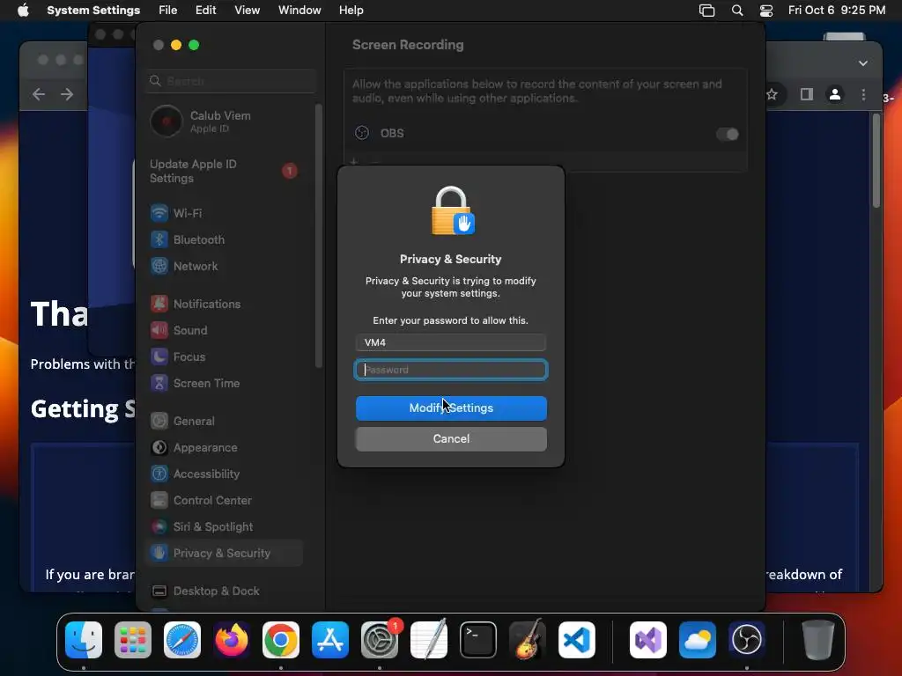Viewport: 902px width, 676px height.
Task: Open Update Apple ID Settings row
Action: point(224,172)
